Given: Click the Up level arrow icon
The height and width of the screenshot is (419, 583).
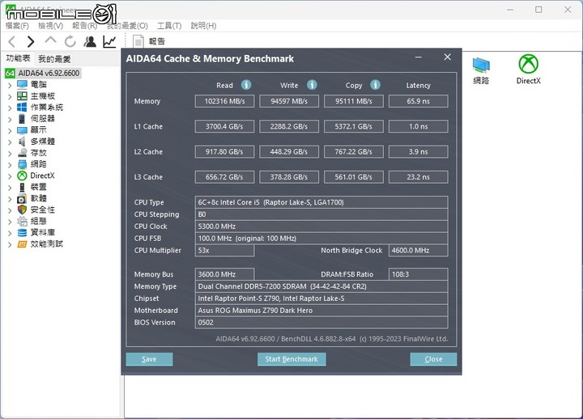Looking at the screenshot, I should tap(50, 40).
